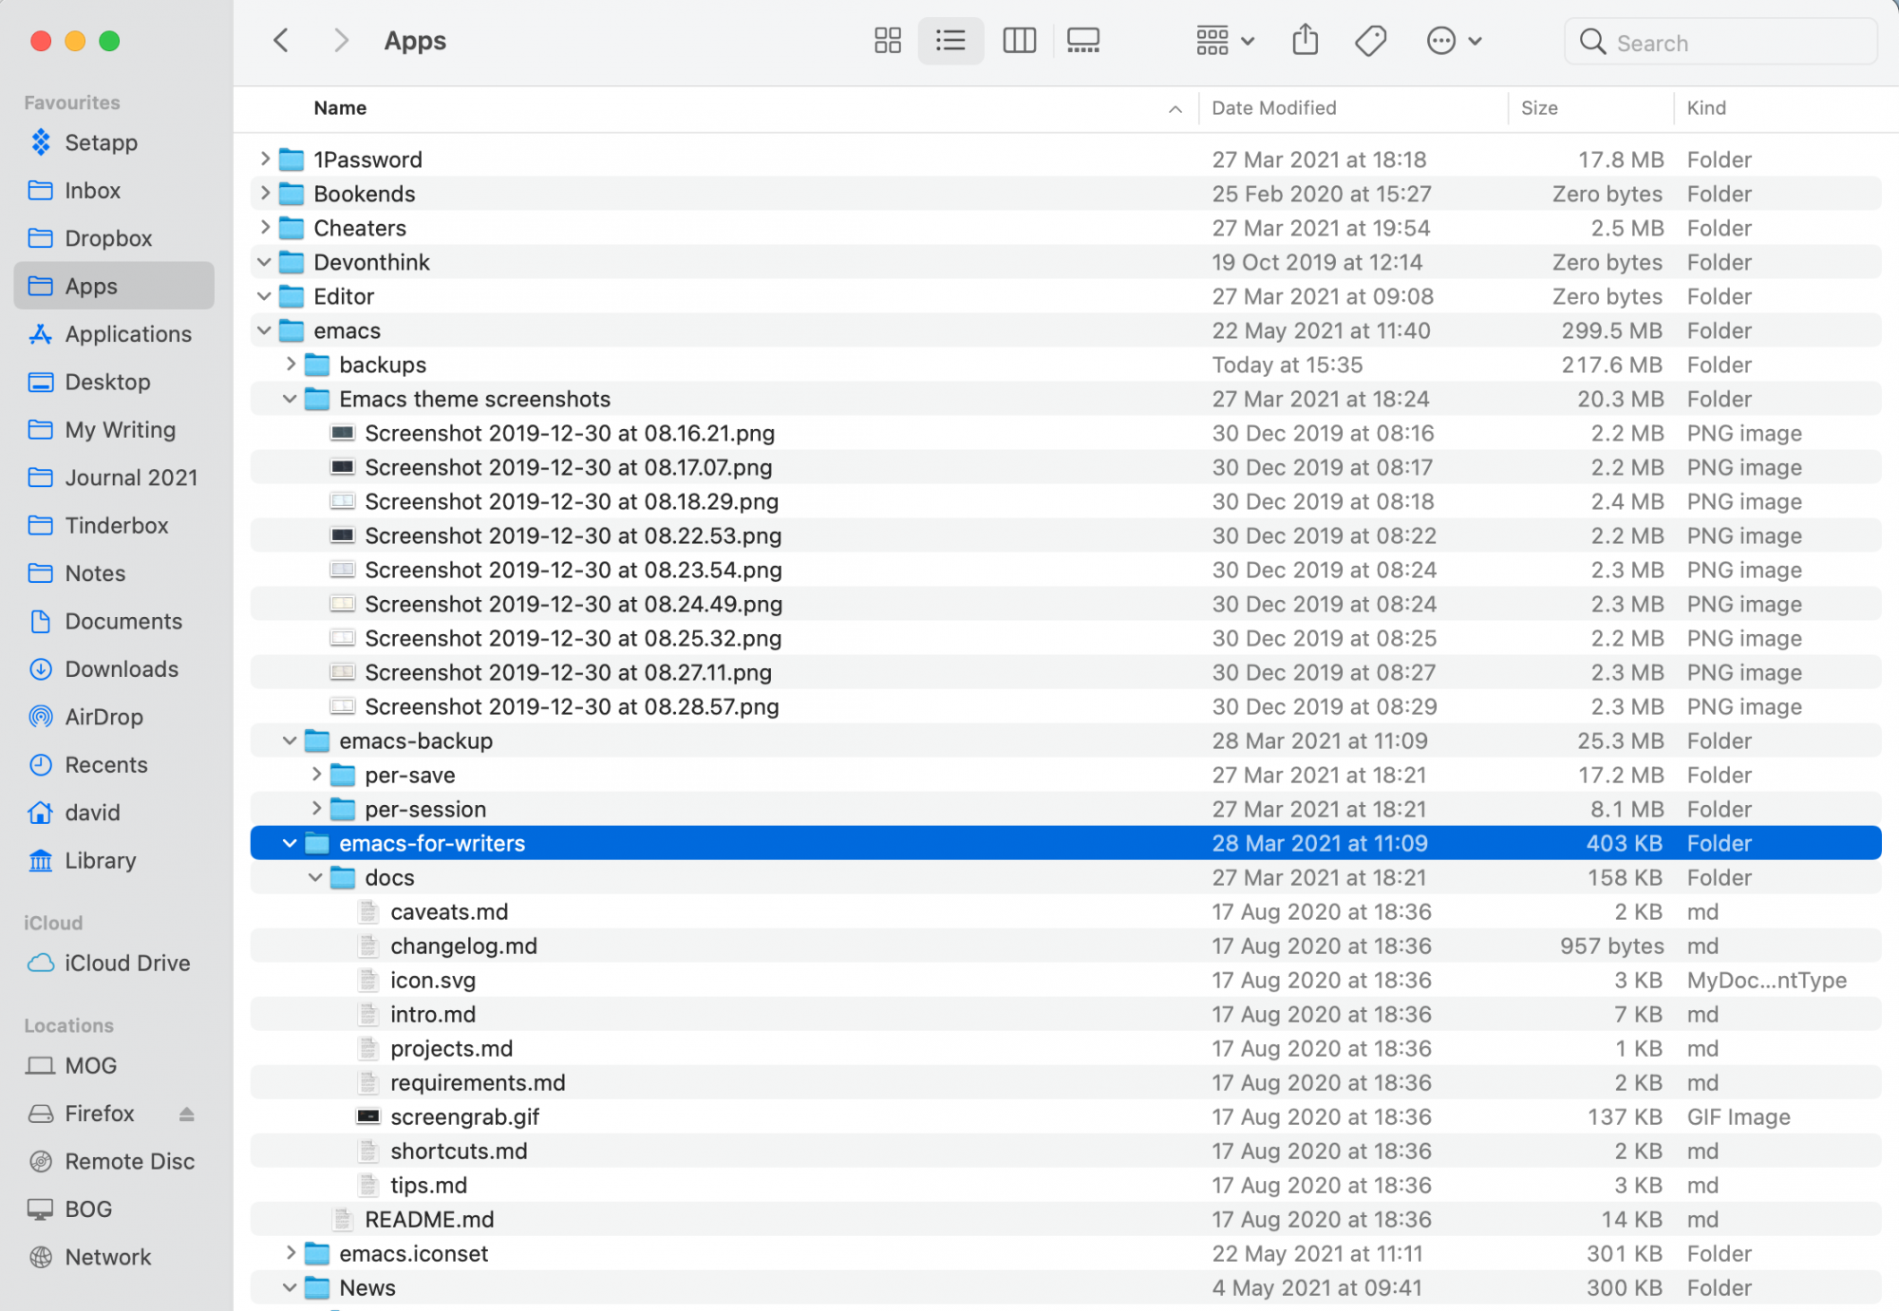The width and height of the screenshot is (1899, 1311).
Task: Open Documents in the sidebar
Action: pos(114,621)
